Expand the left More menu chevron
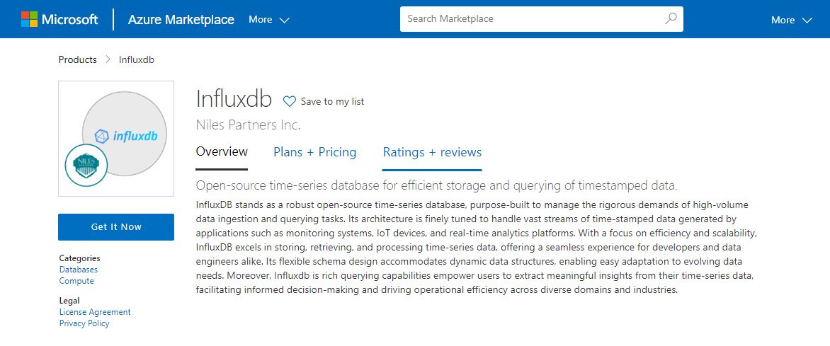The height and width of the screenshot is (346, 830). tap(284, 20)
